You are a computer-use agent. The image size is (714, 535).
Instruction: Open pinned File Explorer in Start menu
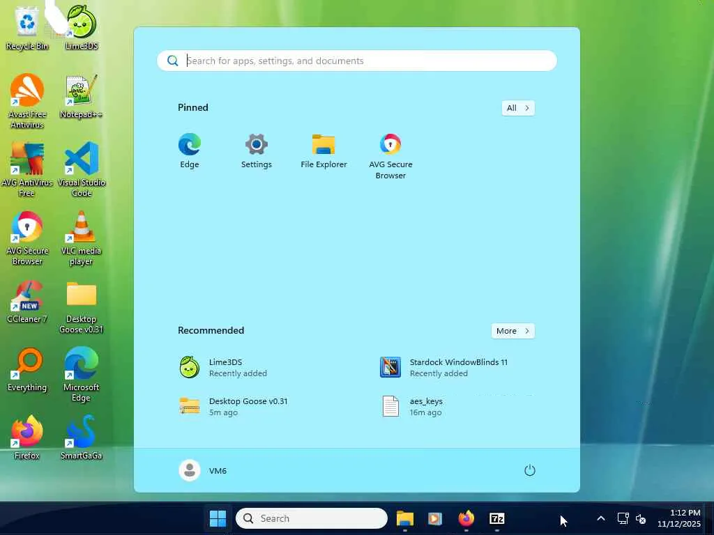(324, 151)
